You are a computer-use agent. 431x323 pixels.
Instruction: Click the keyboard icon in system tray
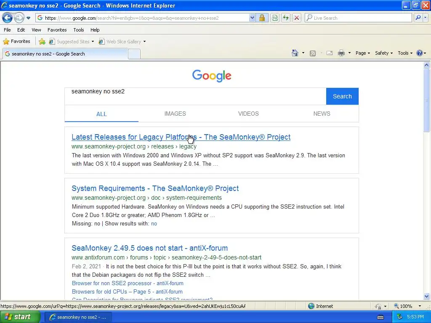click(x=380, y=317)
